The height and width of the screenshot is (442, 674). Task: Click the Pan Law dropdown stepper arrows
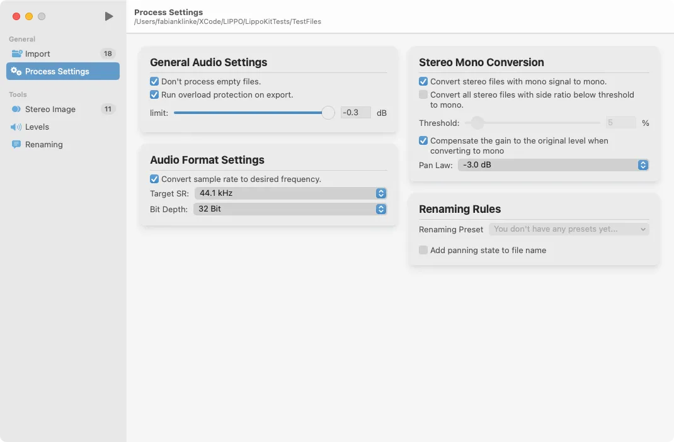(643, 164)
